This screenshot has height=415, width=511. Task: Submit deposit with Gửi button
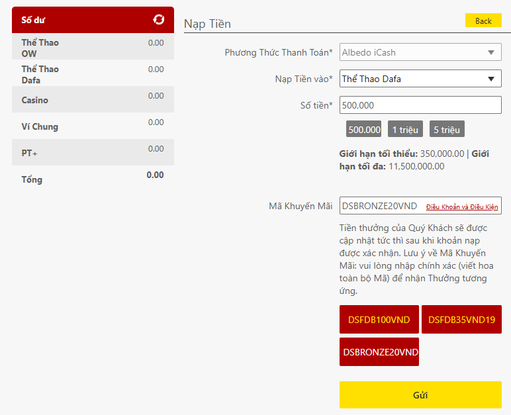(x=420, y=395)
